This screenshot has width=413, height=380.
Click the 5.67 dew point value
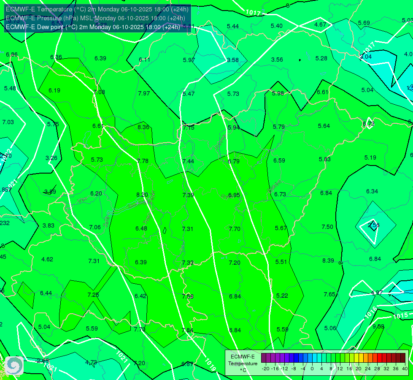(281, 228)
